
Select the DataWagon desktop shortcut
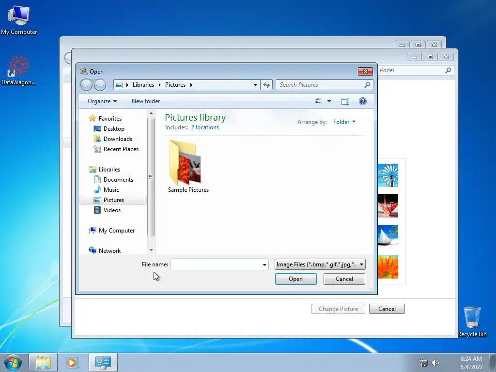[19, 70]
